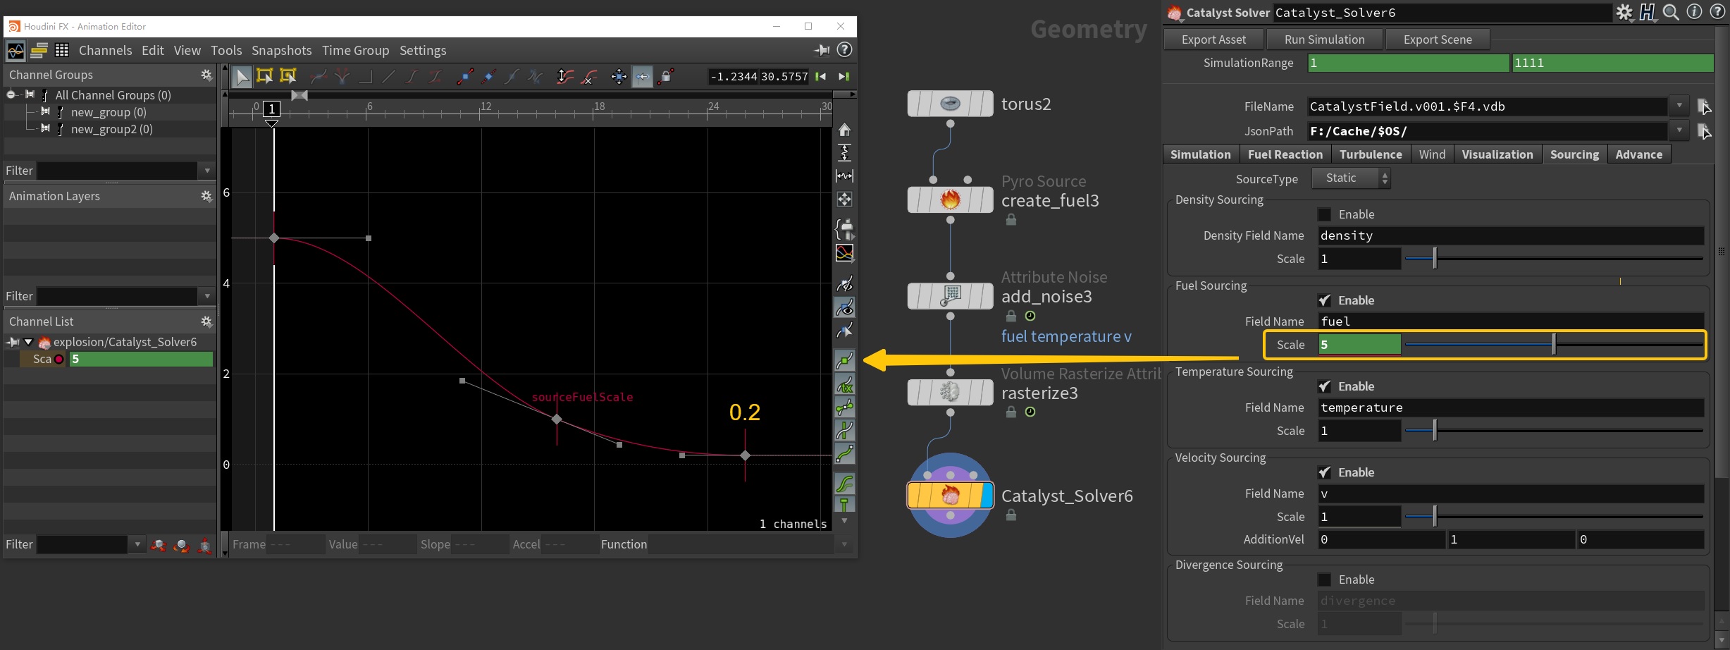This screenshot has height=650, width=1730.
Task: Select the rasterize3 node
Action: [950, 392]
